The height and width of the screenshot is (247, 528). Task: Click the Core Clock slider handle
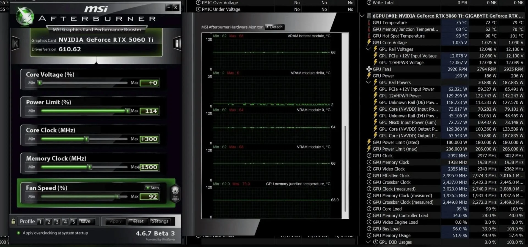tap(87, 139)
